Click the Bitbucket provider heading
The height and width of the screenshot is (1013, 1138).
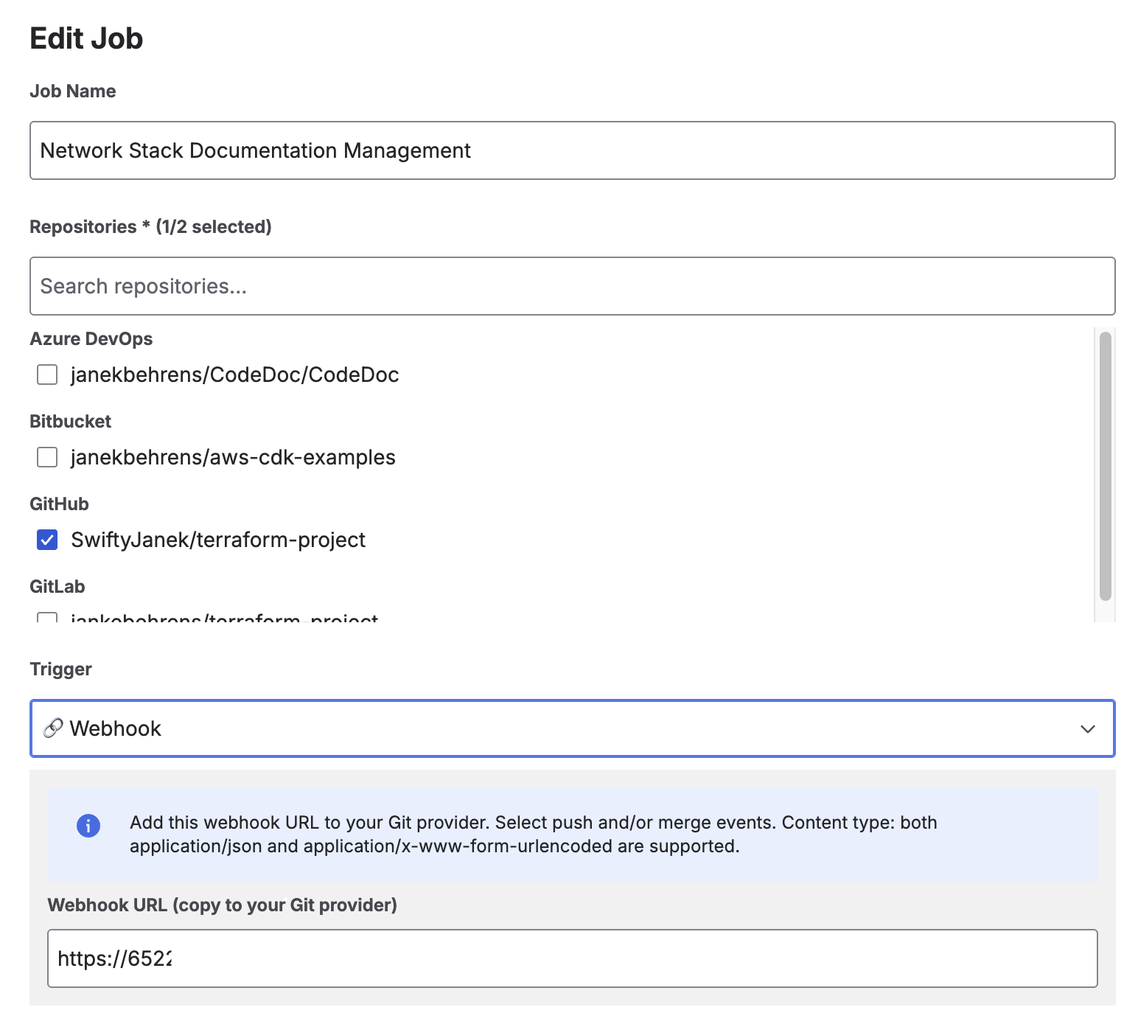[70, 421]
